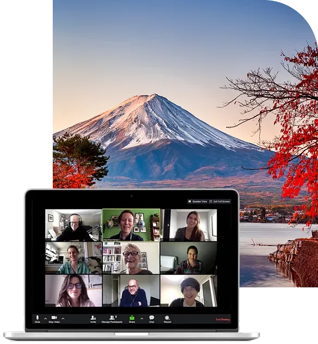Select tile of participant in teal jacket
Viewport: 318px width, 344px height.
coord(73,258)
